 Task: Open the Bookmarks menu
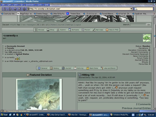tap(30, 5)
